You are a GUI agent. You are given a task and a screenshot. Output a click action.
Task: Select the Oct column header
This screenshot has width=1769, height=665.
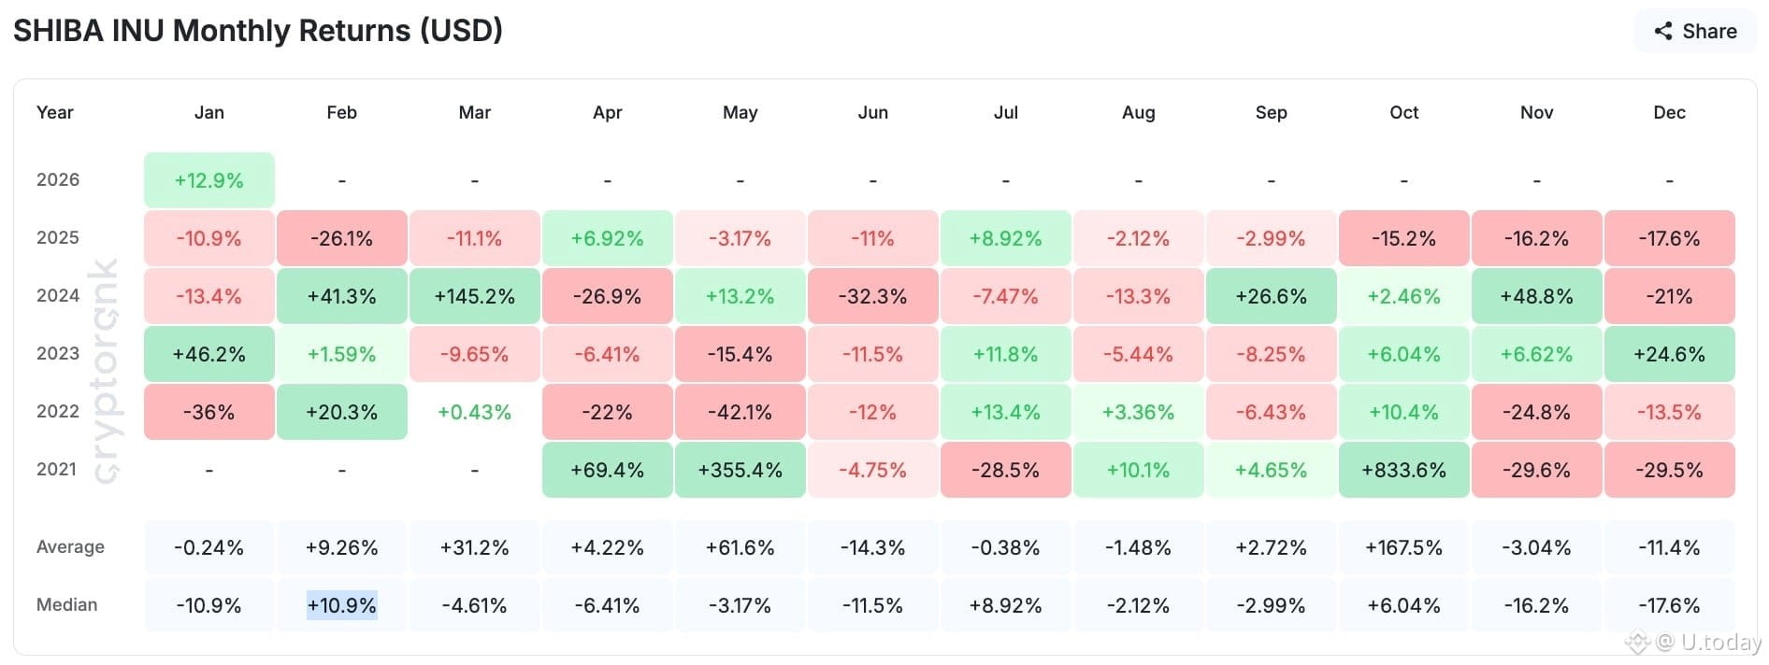point(1403,112)
